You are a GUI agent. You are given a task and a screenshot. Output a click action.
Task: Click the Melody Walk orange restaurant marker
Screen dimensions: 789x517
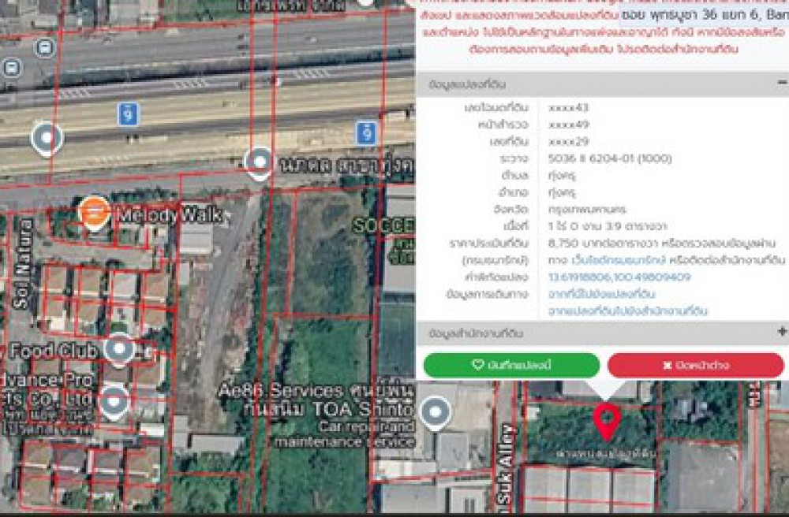pyautogui.click(x=94, y=213)
